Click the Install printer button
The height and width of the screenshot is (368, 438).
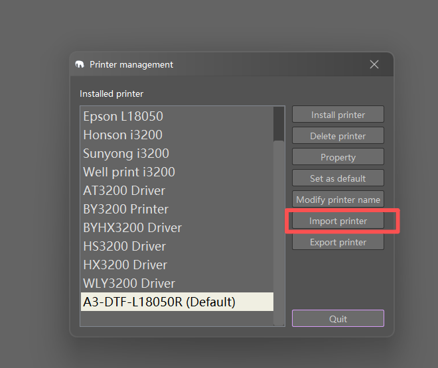(338, 115)
